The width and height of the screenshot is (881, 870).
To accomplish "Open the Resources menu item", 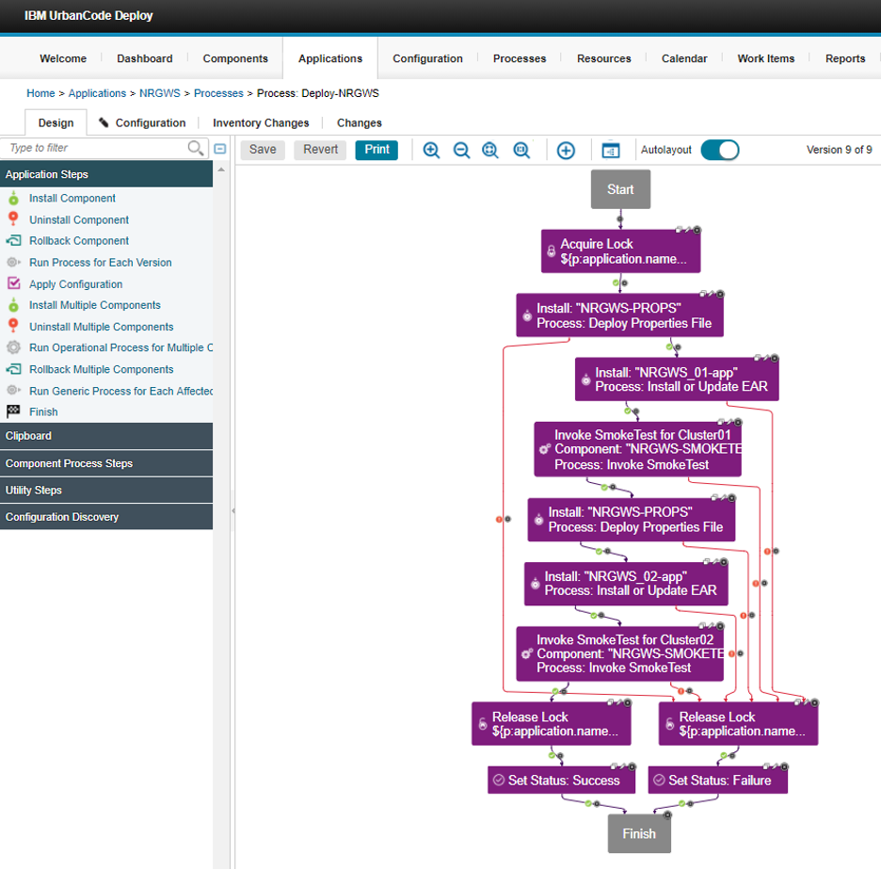I will pos(603,58).
